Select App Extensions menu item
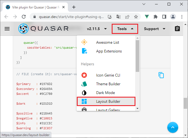 click(106, 51)
